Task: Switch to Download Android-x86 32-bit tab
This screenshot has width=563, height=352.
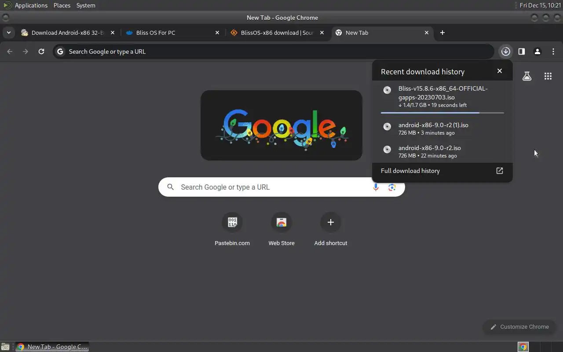Action: point(68,33)
